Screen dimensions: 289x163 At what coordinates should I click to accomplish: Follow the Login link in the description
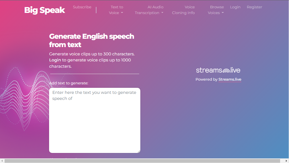55,60
